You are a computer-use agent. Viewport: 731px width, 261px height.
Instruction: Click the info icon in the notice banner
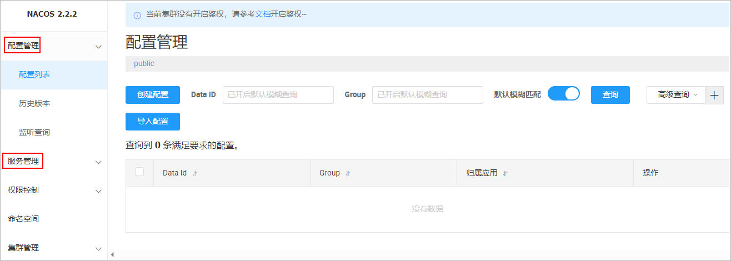(x=137, y=15)
